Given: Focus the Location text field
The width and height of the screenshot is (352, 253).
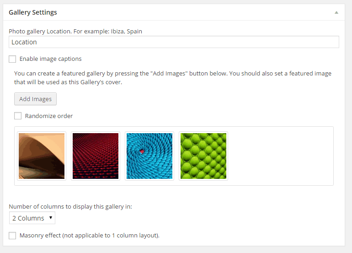Looking at the screenshot, I should (174, 42).
